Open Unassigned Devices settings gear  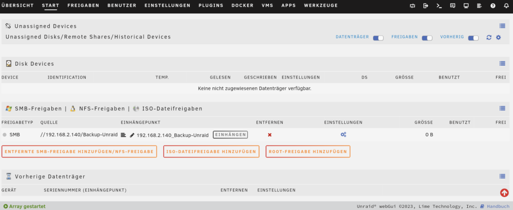498,37
